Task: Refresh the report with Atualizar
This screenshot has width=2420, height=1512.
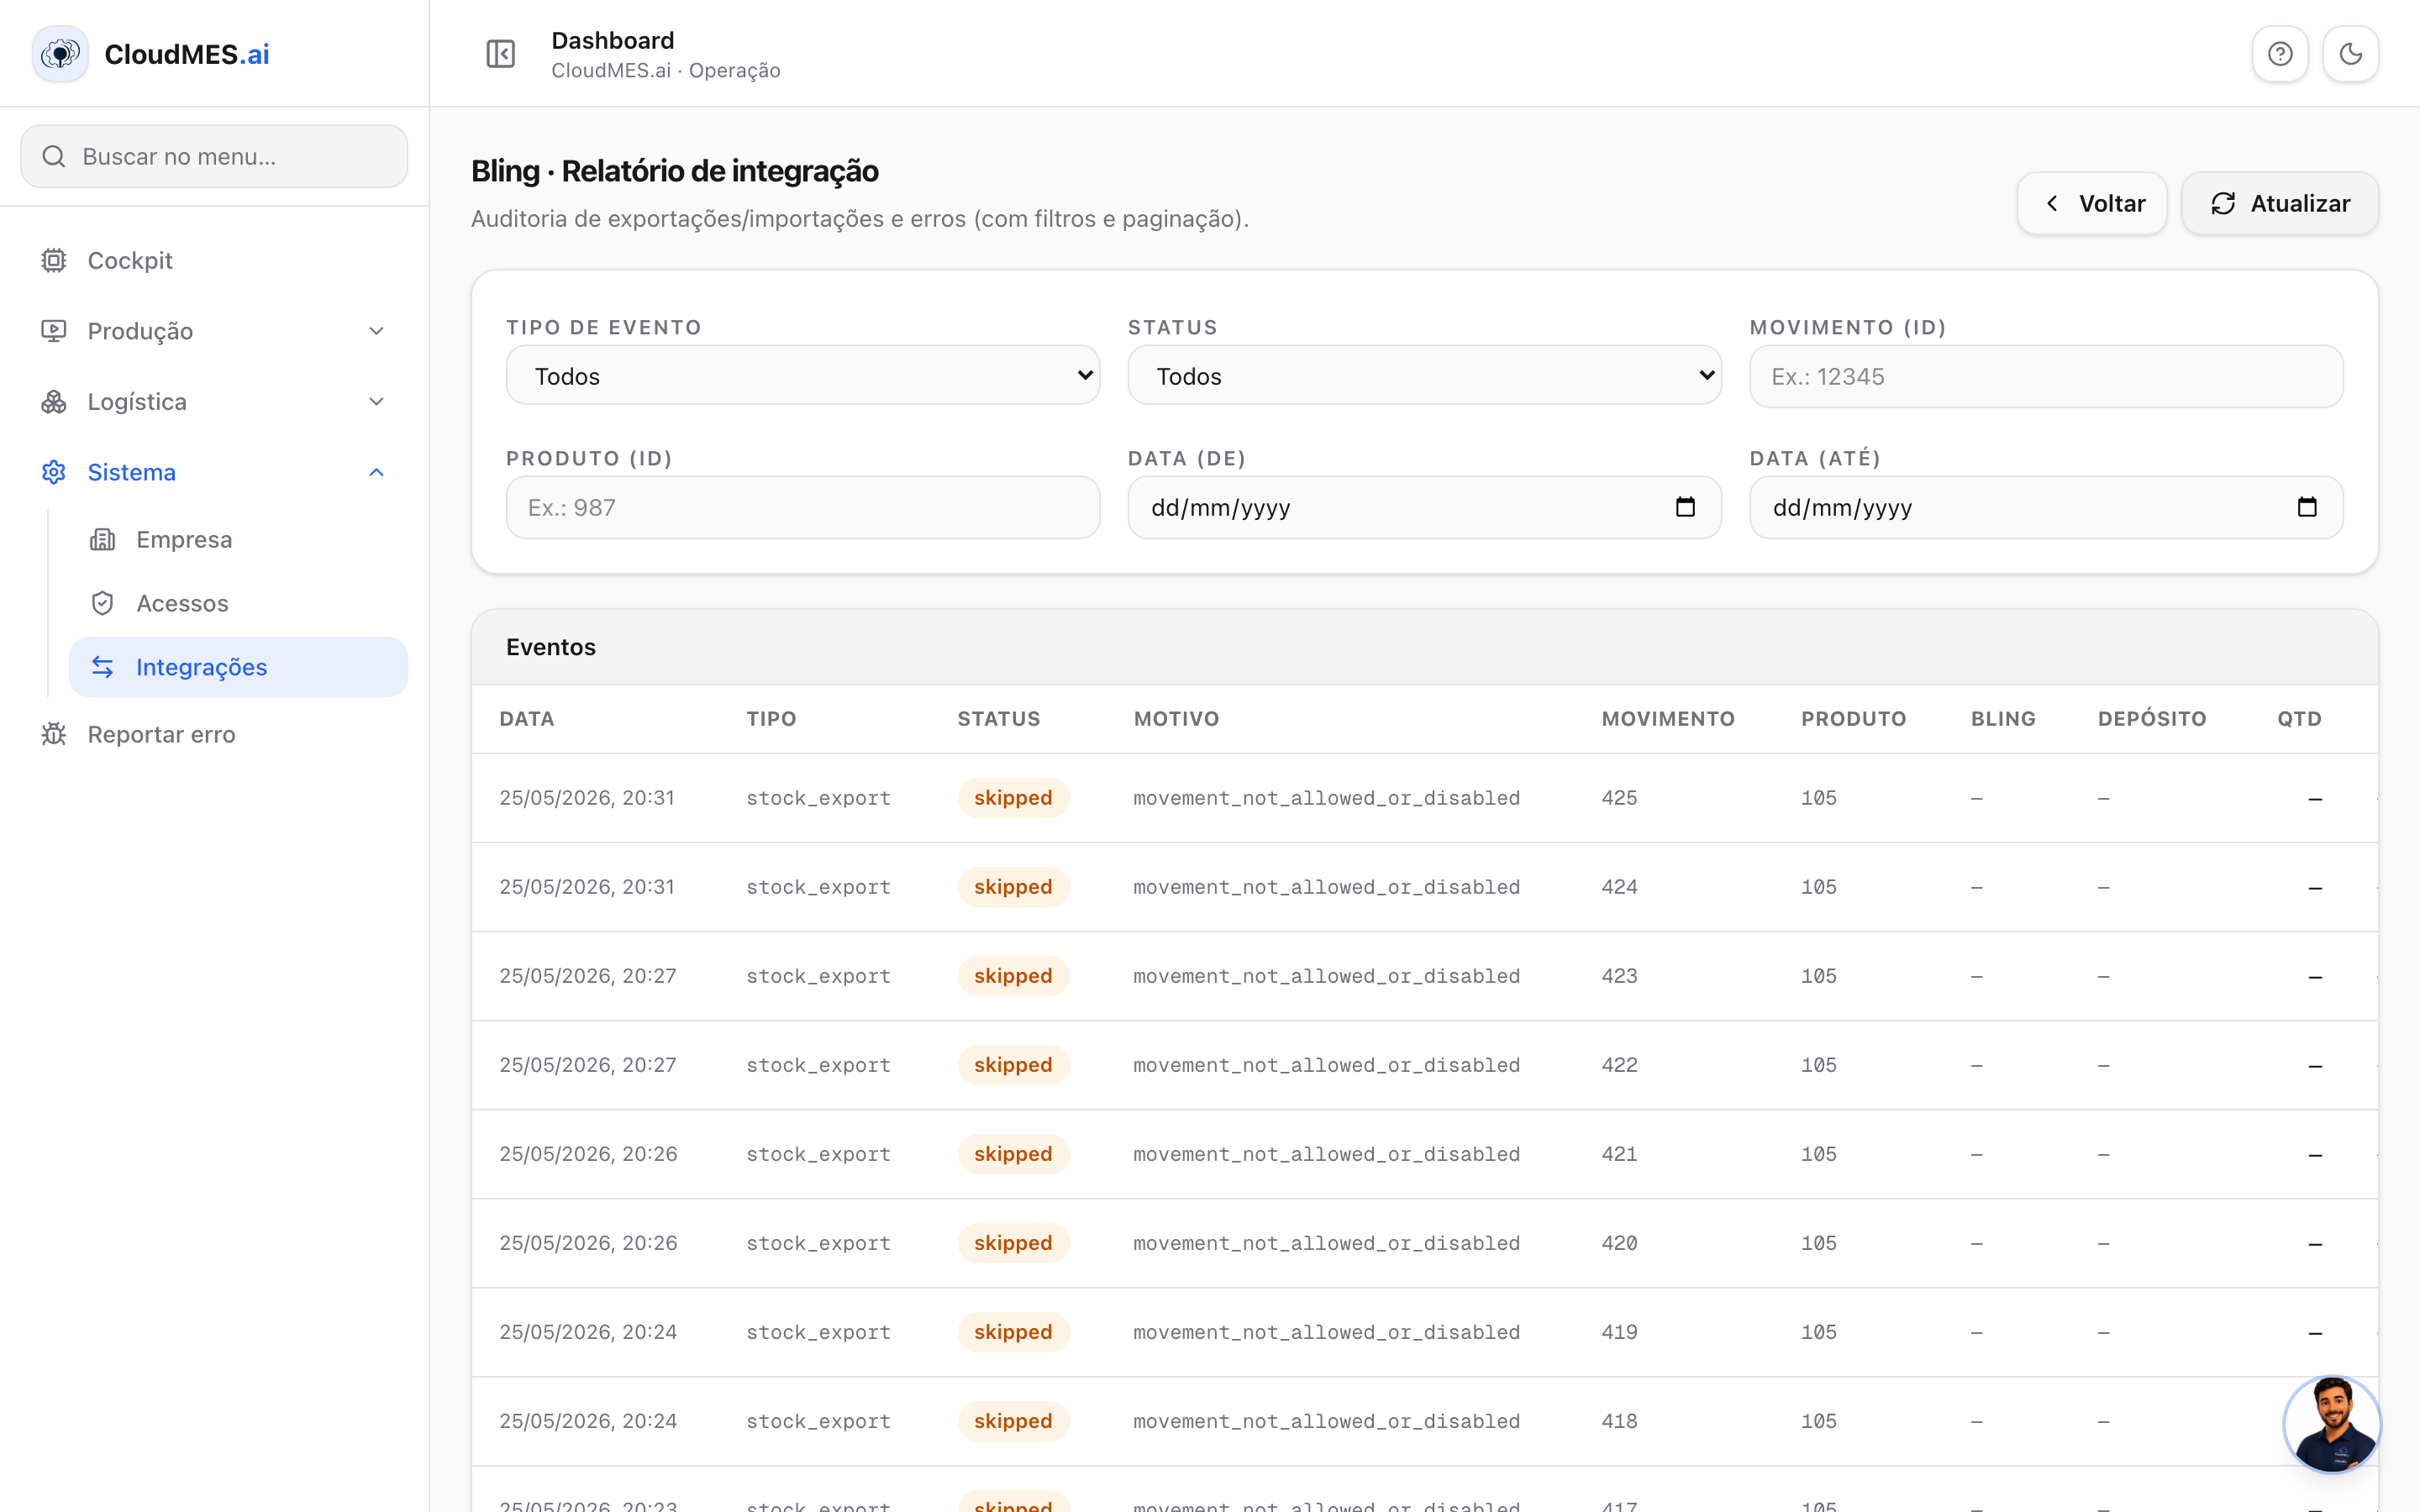Action: click(x=2280, y=203)
